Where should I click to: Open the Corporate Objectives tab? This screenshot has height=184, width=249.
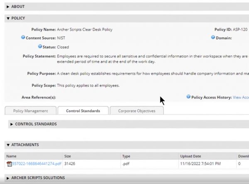point(137,111)
